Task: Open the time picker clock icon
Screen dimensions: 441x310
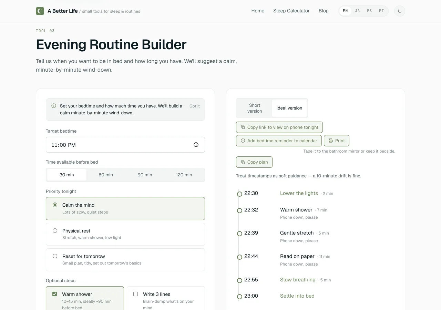Action: coord(196,145)
